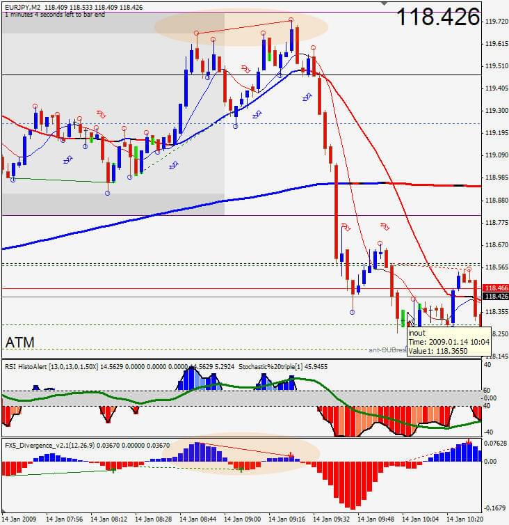Click the 14 Jan 10:04 time axis label
509x525 pixels.
click(421, 519)
